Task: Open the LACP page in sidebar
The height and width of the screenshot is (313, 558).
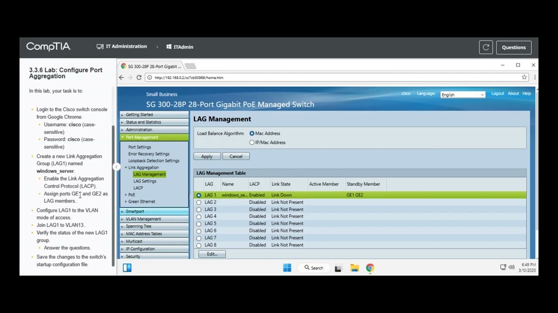Action: pyautogui.click(x=138, y=188)
